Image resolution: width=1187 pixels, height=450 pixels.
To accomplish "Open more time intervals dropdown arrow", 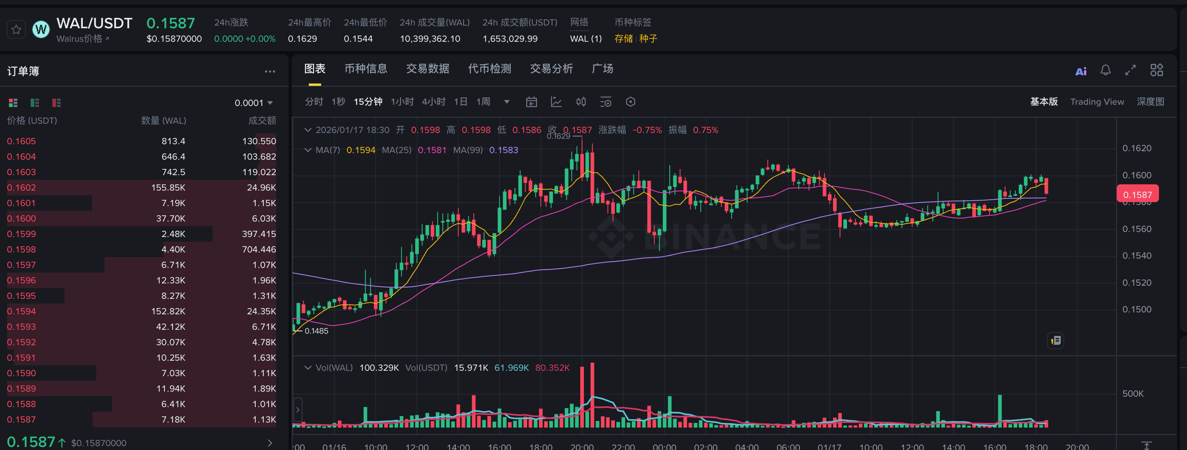I will [x=506, y=102].
